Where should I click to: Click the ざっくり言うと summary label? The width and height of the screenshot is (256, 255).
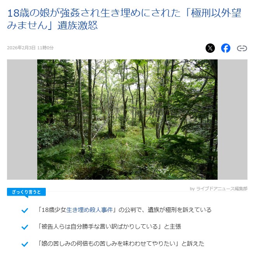[x=26, y=192]
